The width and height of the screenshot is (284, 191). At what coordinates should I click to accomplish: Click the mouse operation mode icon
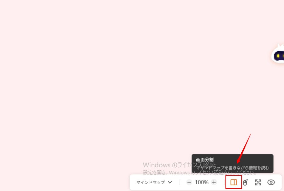pos(245,182)
